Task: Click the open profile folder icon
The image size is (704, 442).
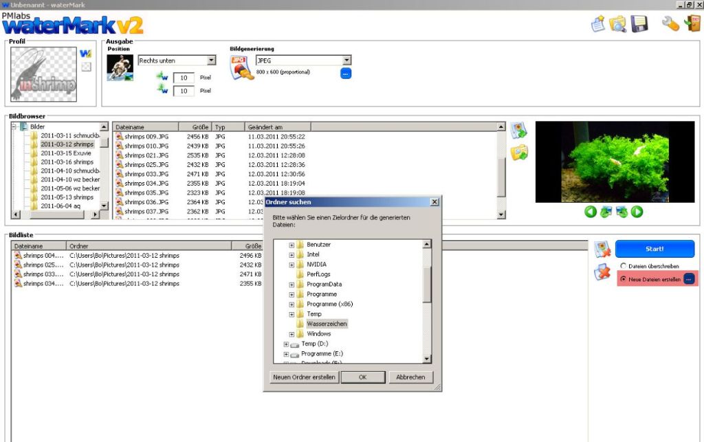Action: (617, 23)
